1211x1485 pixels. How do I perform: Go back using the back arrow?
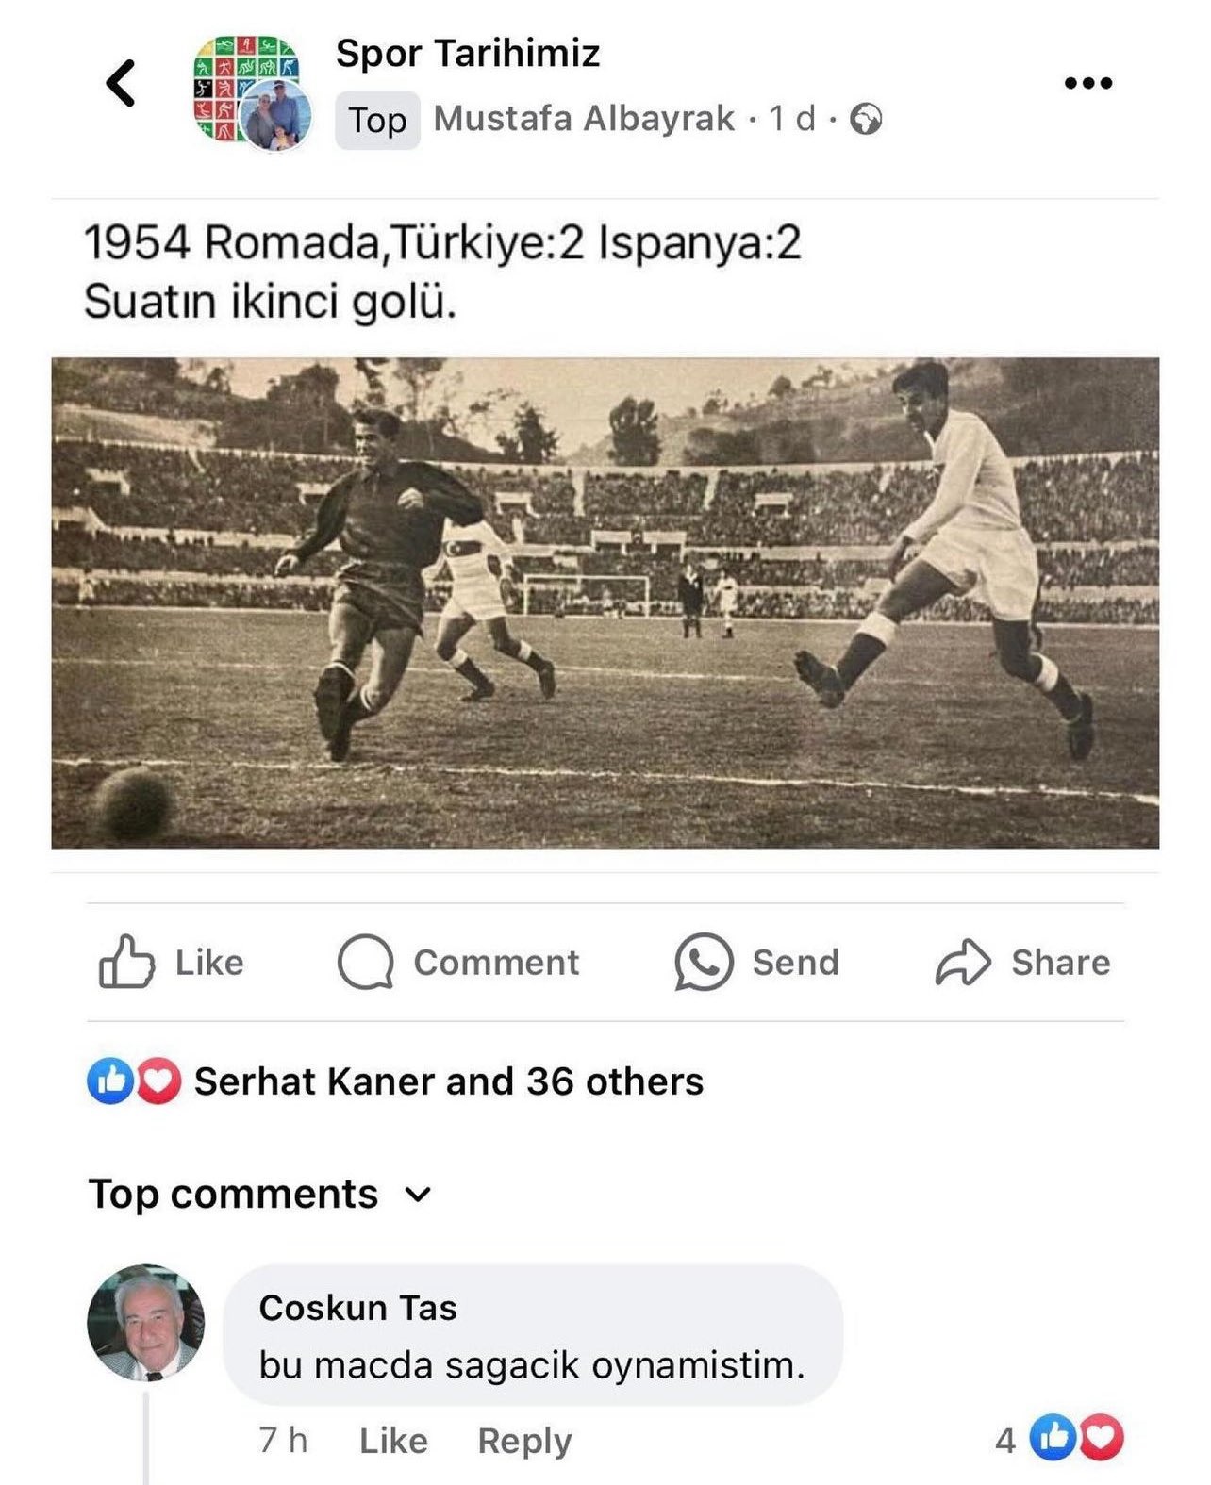[x=121, y=82]
